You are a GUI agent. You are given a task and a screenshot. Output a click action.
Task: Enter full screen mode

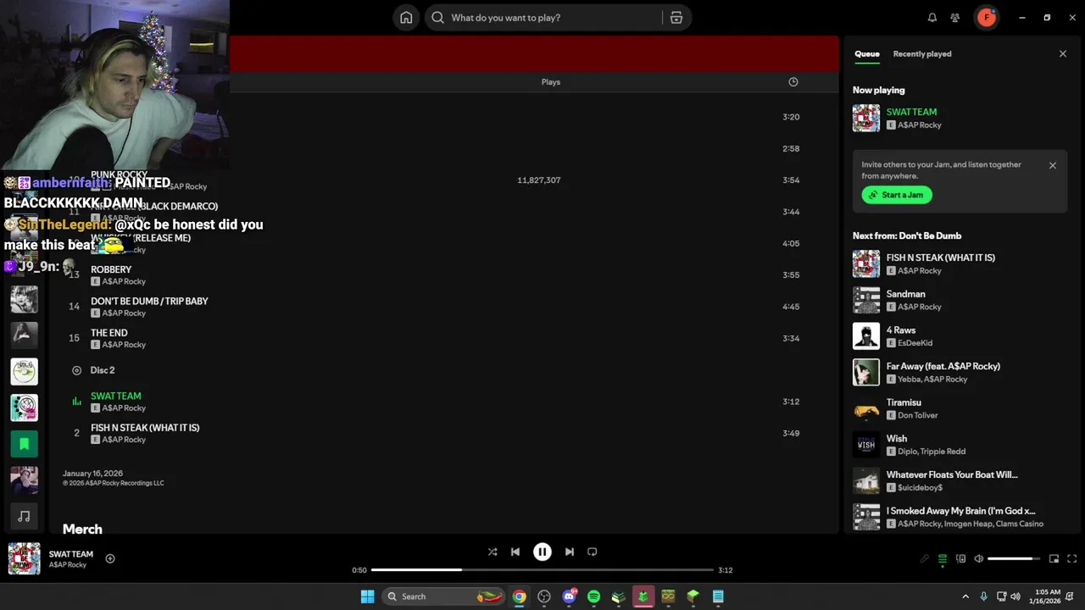[x=1071, y=559]
